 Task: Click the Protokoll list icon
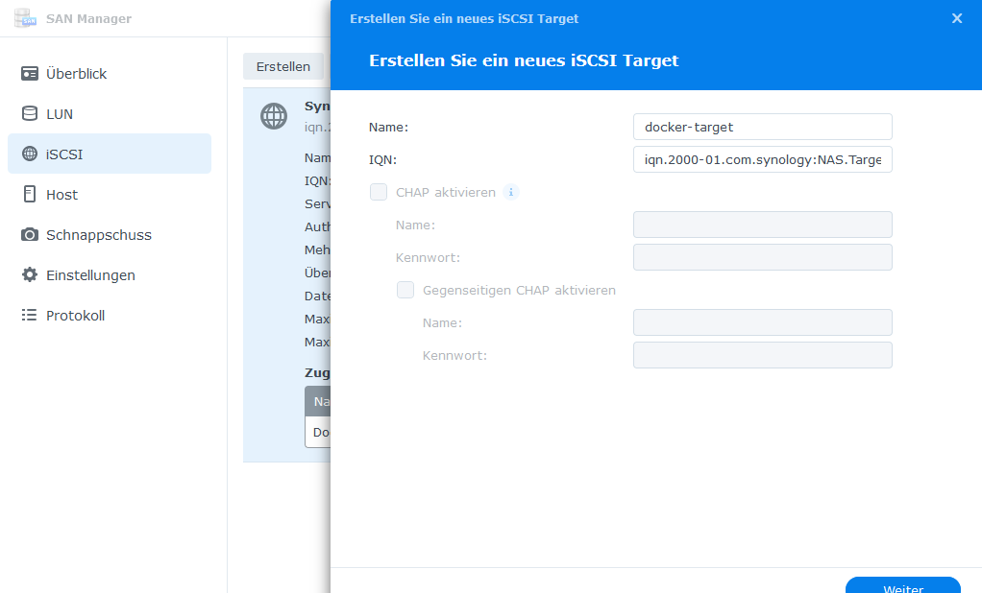pyautogui.click(x=30, y=316)
